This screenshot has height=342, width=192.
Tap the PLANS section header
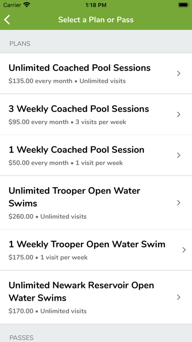pos(20,44)
